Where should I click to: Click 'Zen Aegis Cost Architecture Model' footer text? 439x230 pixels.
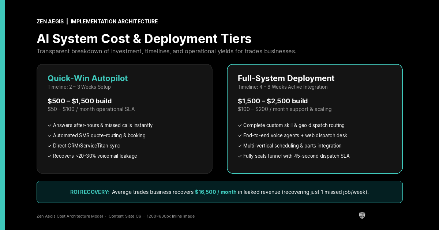[70, 216]
